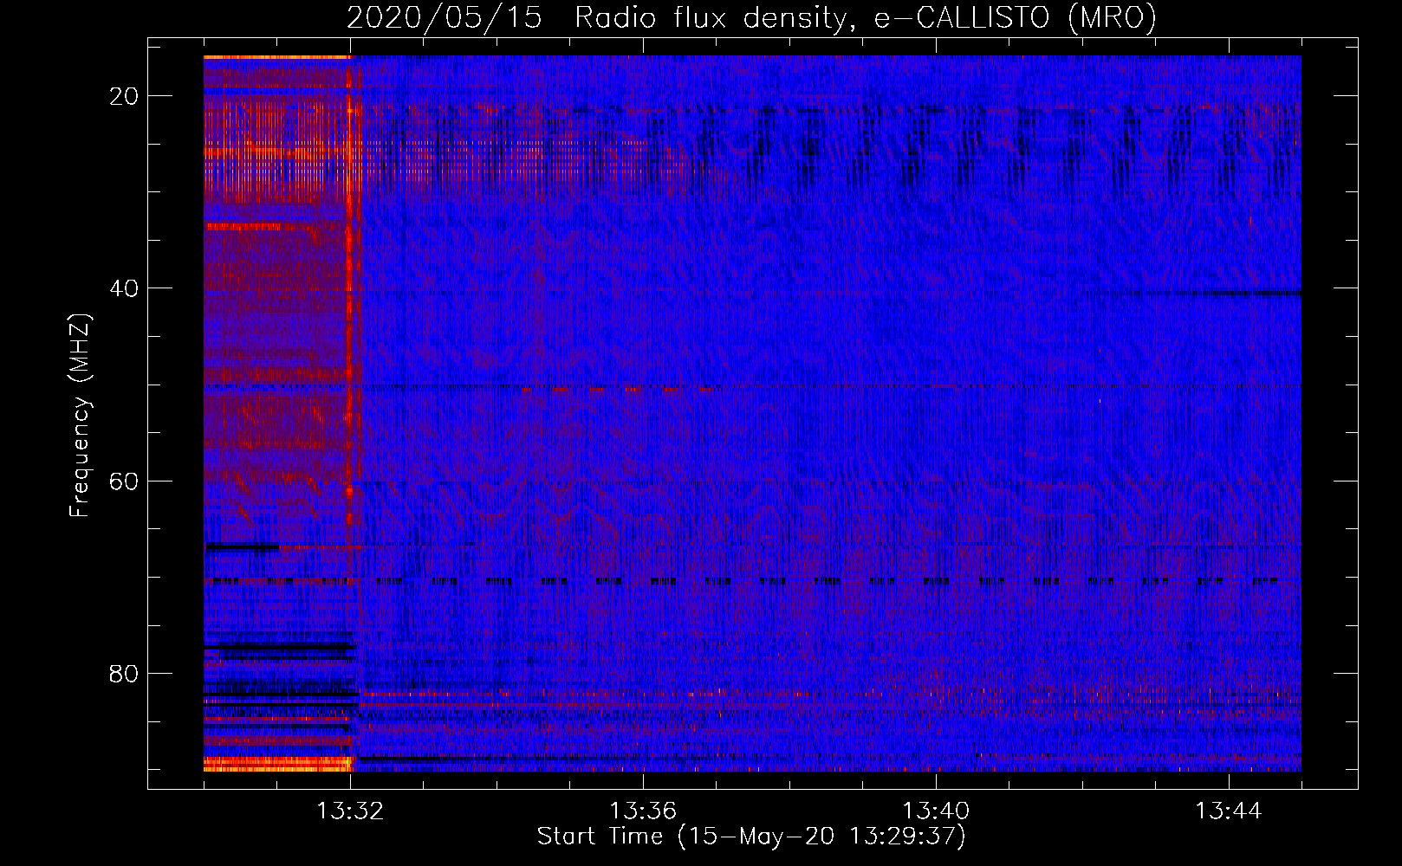Viewport: 1402px width, 866px height.
Task: Click the 13:44 time tick label
Action: pos(1229,811)
